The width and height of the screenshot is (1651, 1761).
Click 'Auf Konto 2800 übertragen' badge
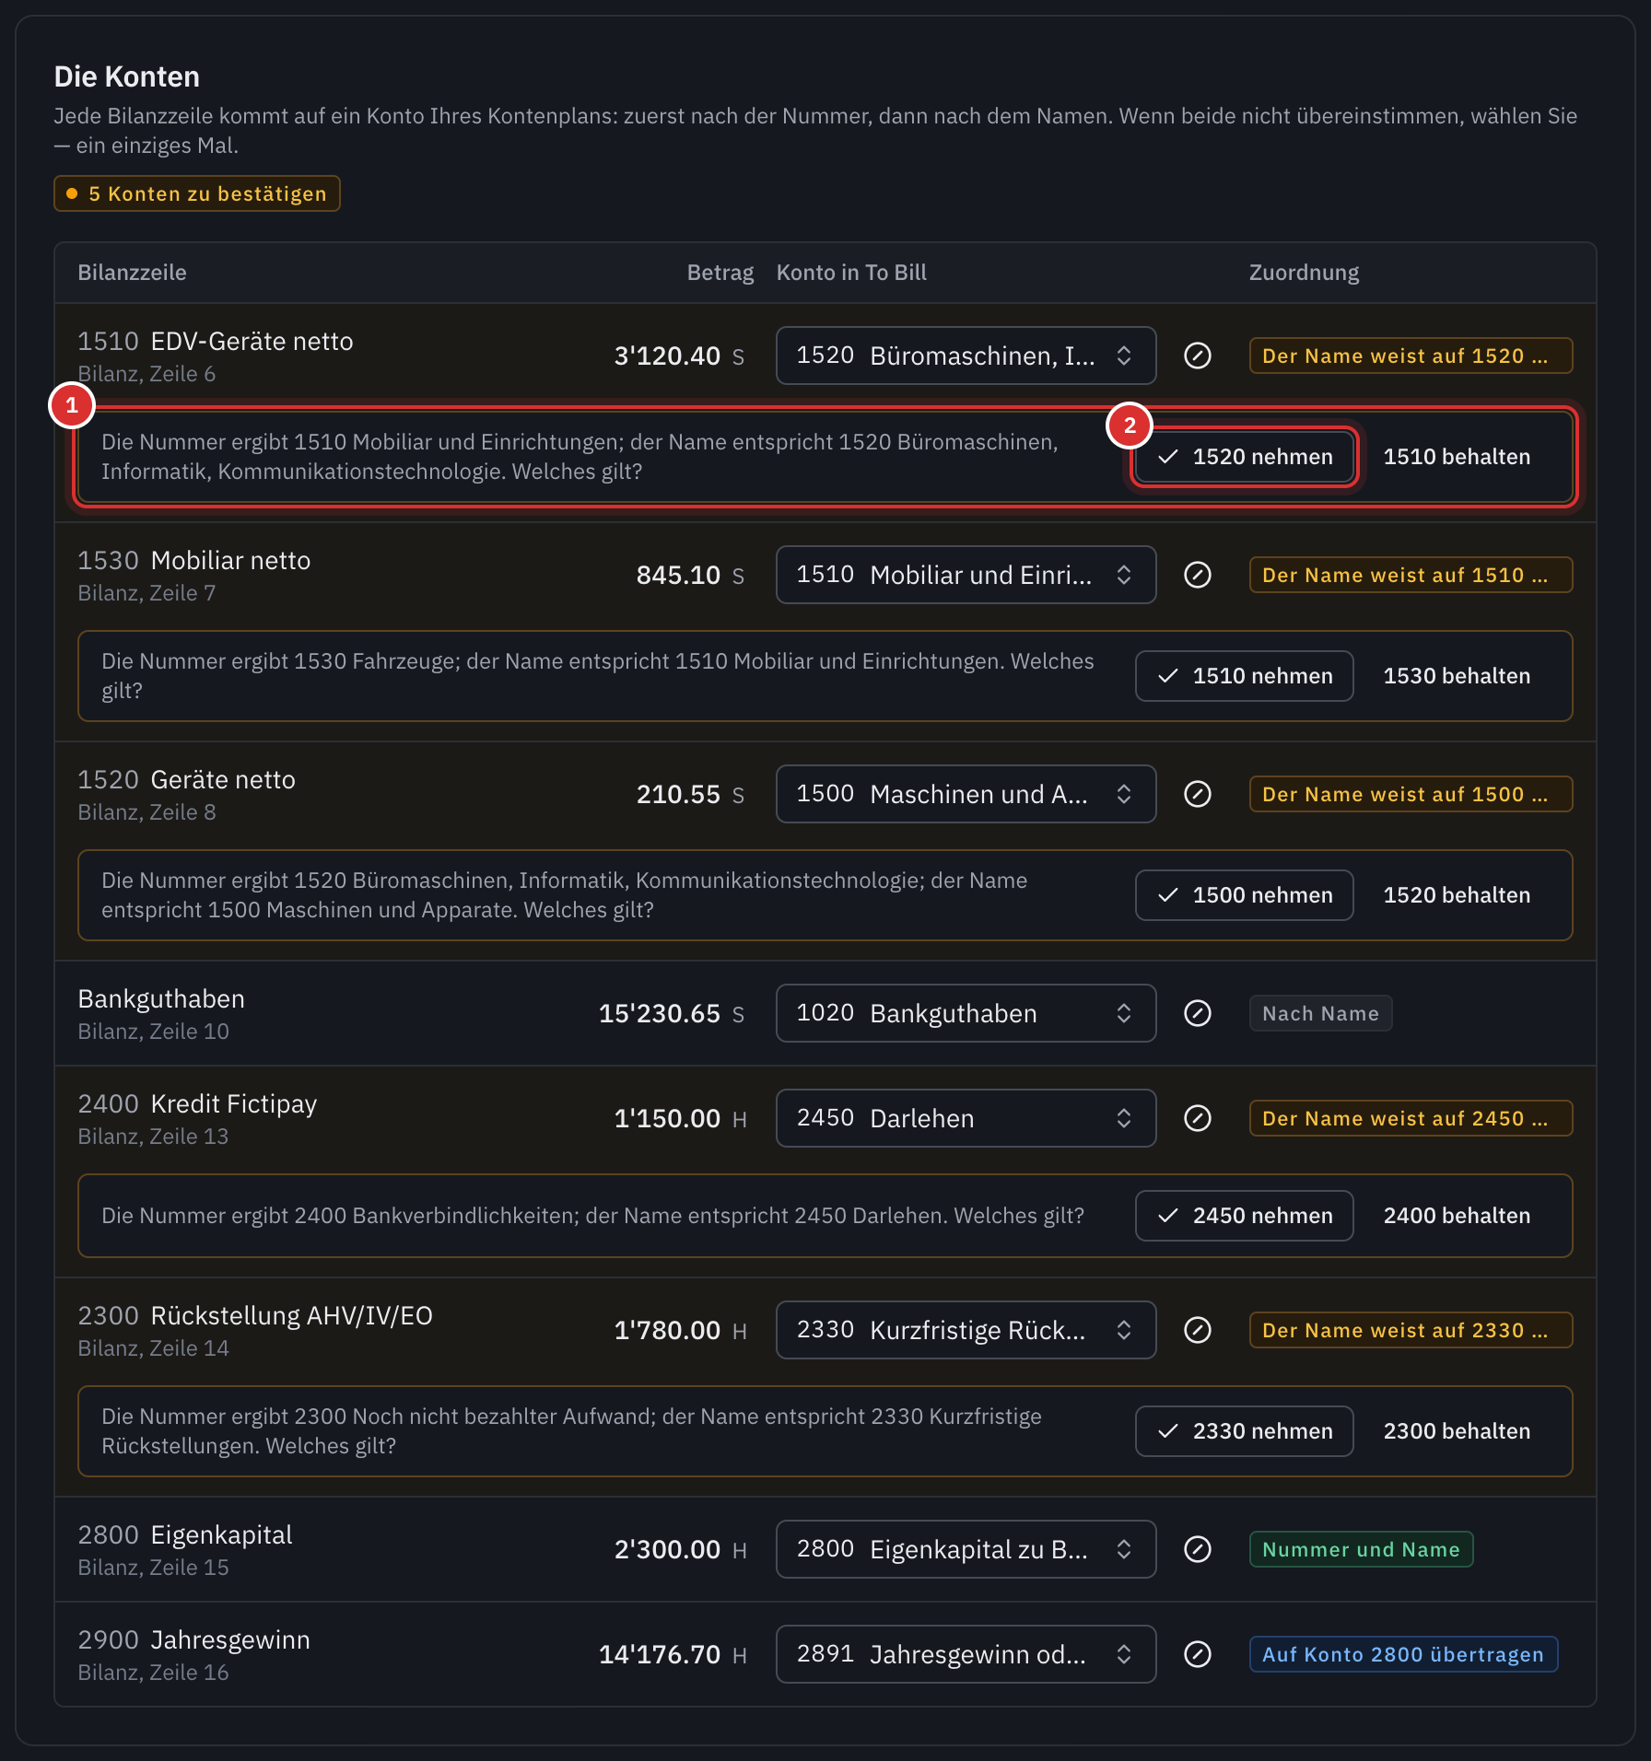click(x=1403, y=1654)
